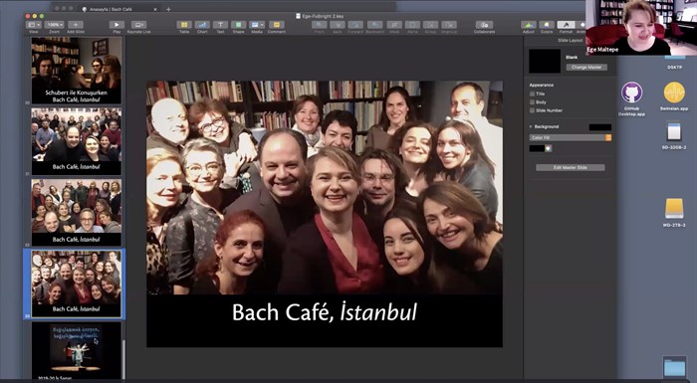The height and width of the screenshot is (383, 697).
Task: Click the Forward arrange icon
Action: coord(355,25)
